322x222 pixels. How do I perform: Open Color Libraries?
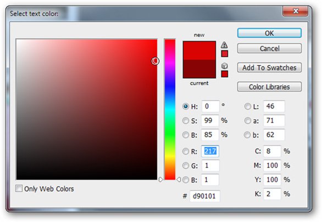pyautogui.click(x=269, y=87)
